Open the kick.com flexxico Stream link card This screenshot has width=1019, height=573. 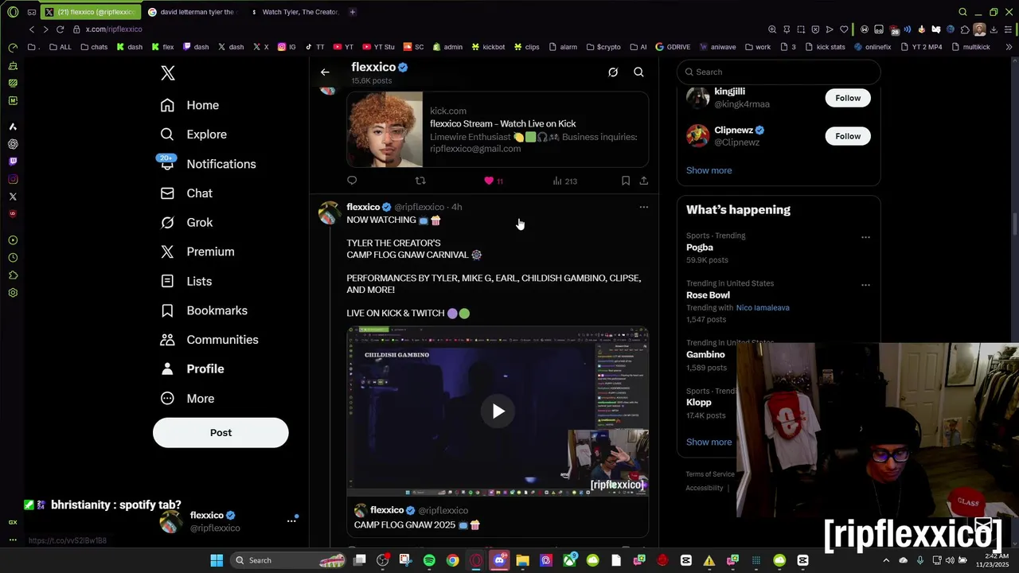coord(498,129)
